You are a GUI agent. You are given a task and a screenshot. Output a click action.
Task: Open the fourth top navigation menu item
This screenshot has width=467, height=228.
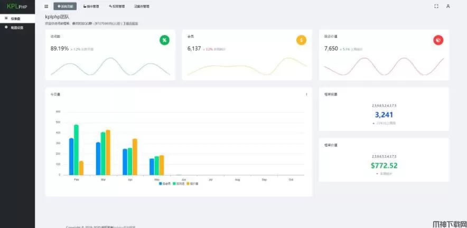click(x=142, y=6)
